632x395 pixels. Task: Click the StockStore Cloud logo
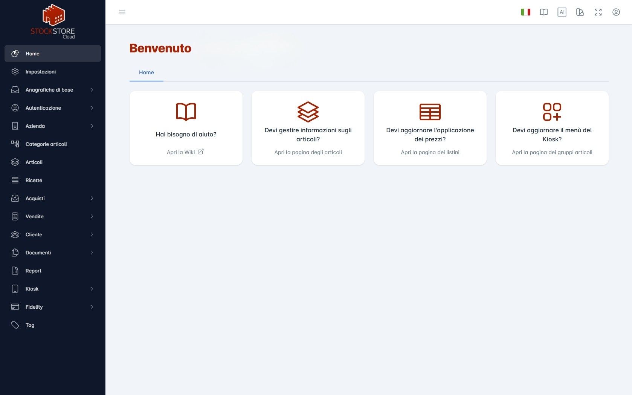click(x=53, y=21)
